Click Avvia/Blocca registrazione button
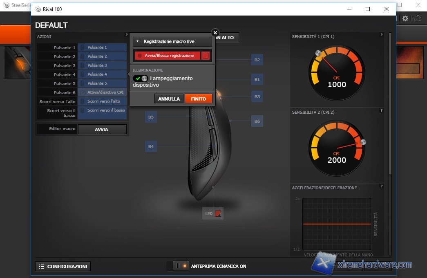This screenshot has height=278, width=427. click(x=167, y=56)
